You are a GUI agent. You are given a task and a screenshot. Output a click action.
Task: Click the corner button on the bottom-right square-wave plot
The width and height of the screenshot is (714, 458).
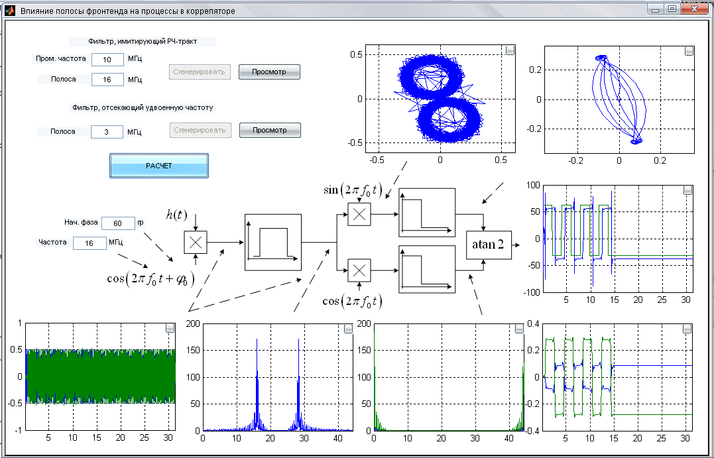[687, 328]
